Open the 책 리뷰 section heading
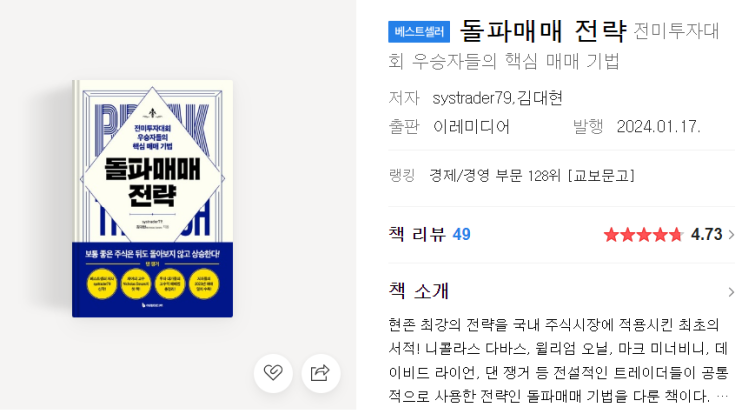Viewport: 742px width, 414px height. coord(417,234)
